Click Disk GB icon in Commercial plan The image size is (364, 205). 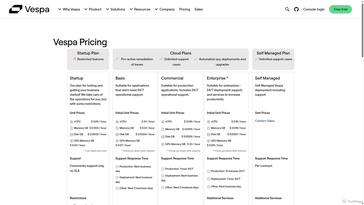[163, 137]
